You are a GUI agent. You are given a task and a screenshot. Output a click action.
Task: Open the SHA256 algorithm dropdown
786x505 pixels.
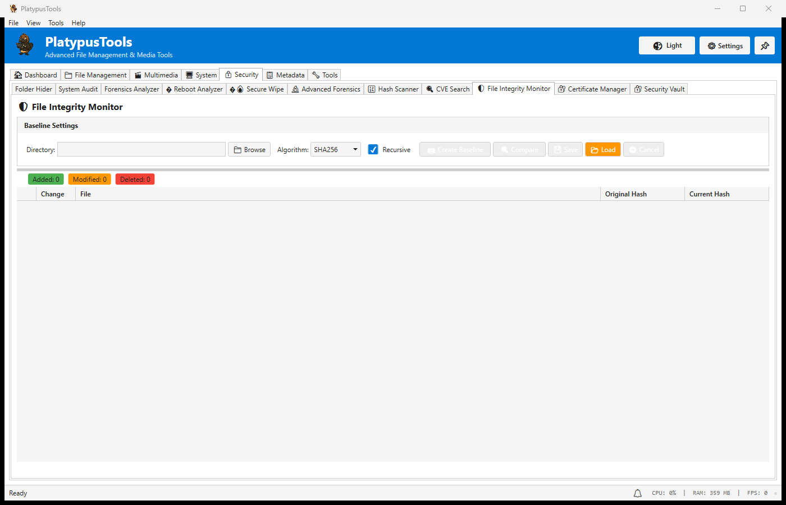point(355,149)
